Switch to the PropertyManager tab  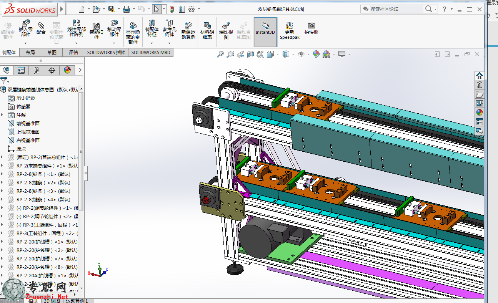coord(21,70)
